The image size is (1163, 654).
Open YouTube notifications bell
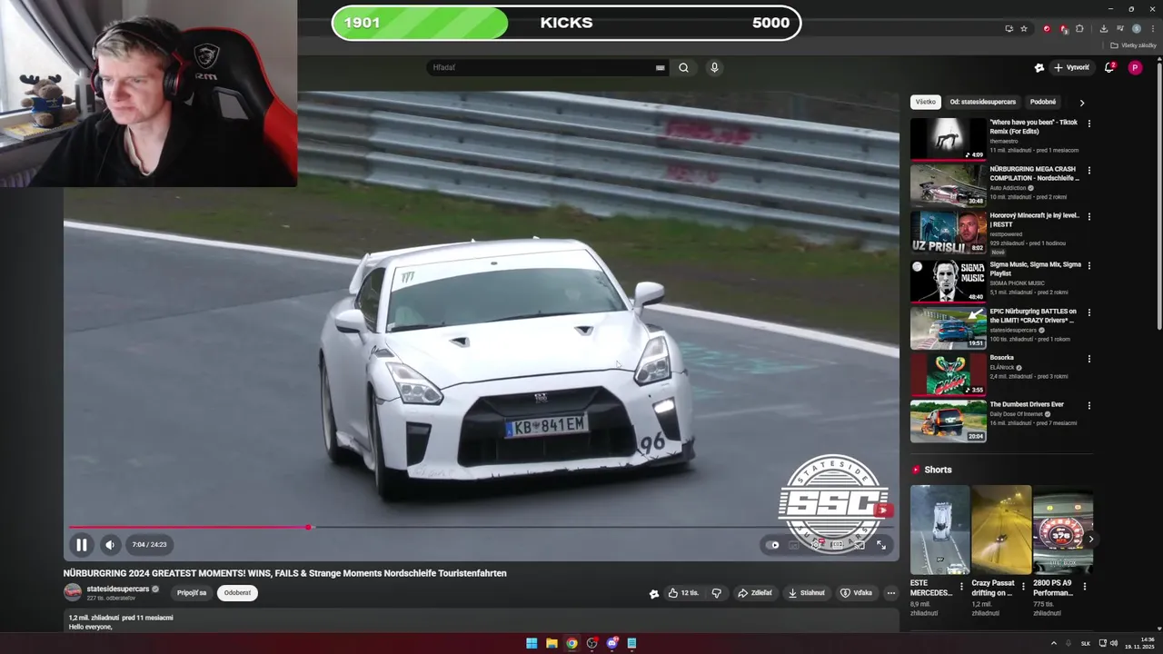pos(1109,67)
